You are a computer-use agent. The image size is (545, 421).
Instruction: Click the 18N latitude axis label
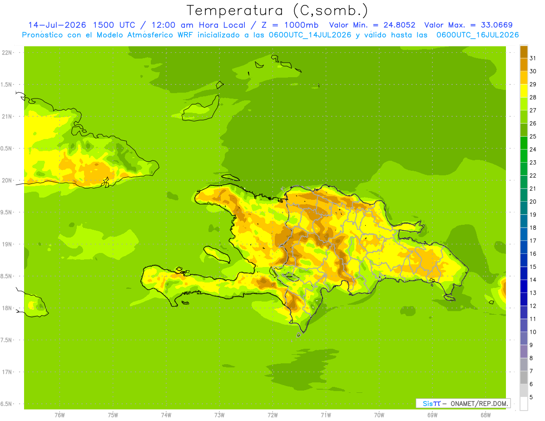(8, 308)
